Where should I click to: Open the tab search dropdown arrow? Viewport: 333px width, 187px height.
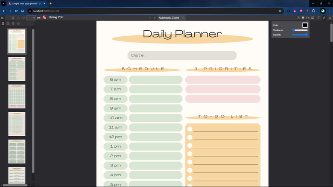click(x=3, y=3)
